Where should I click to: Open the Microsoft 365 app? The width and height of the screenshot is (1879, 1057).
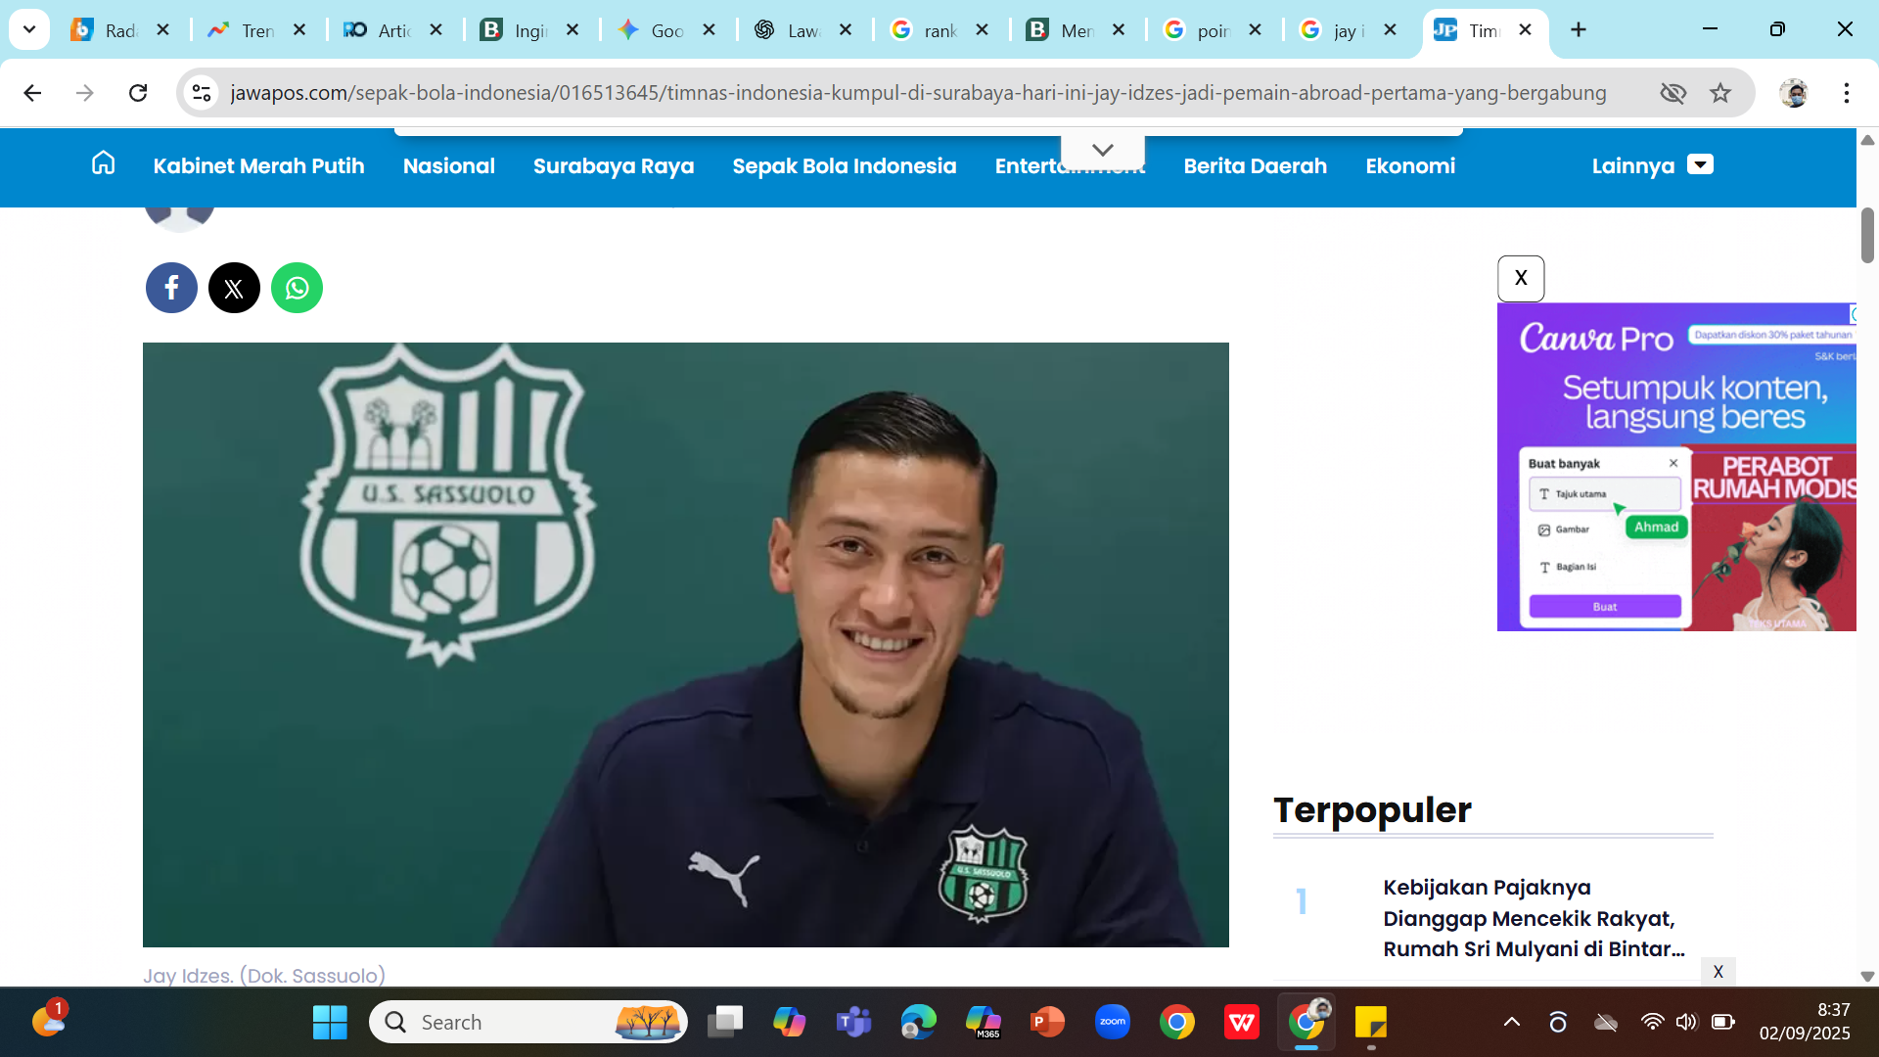(984, 1022)
